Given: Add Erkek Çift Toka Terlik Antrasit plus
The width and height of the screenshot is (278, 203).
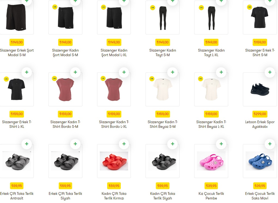Looking at the screenshot, I should [27, 144].
